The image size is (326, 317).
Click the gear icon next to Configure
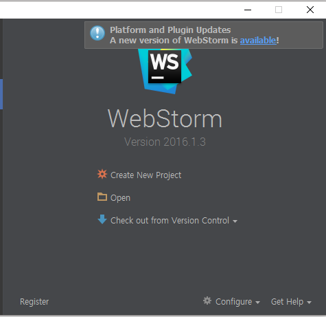(207, 300)
